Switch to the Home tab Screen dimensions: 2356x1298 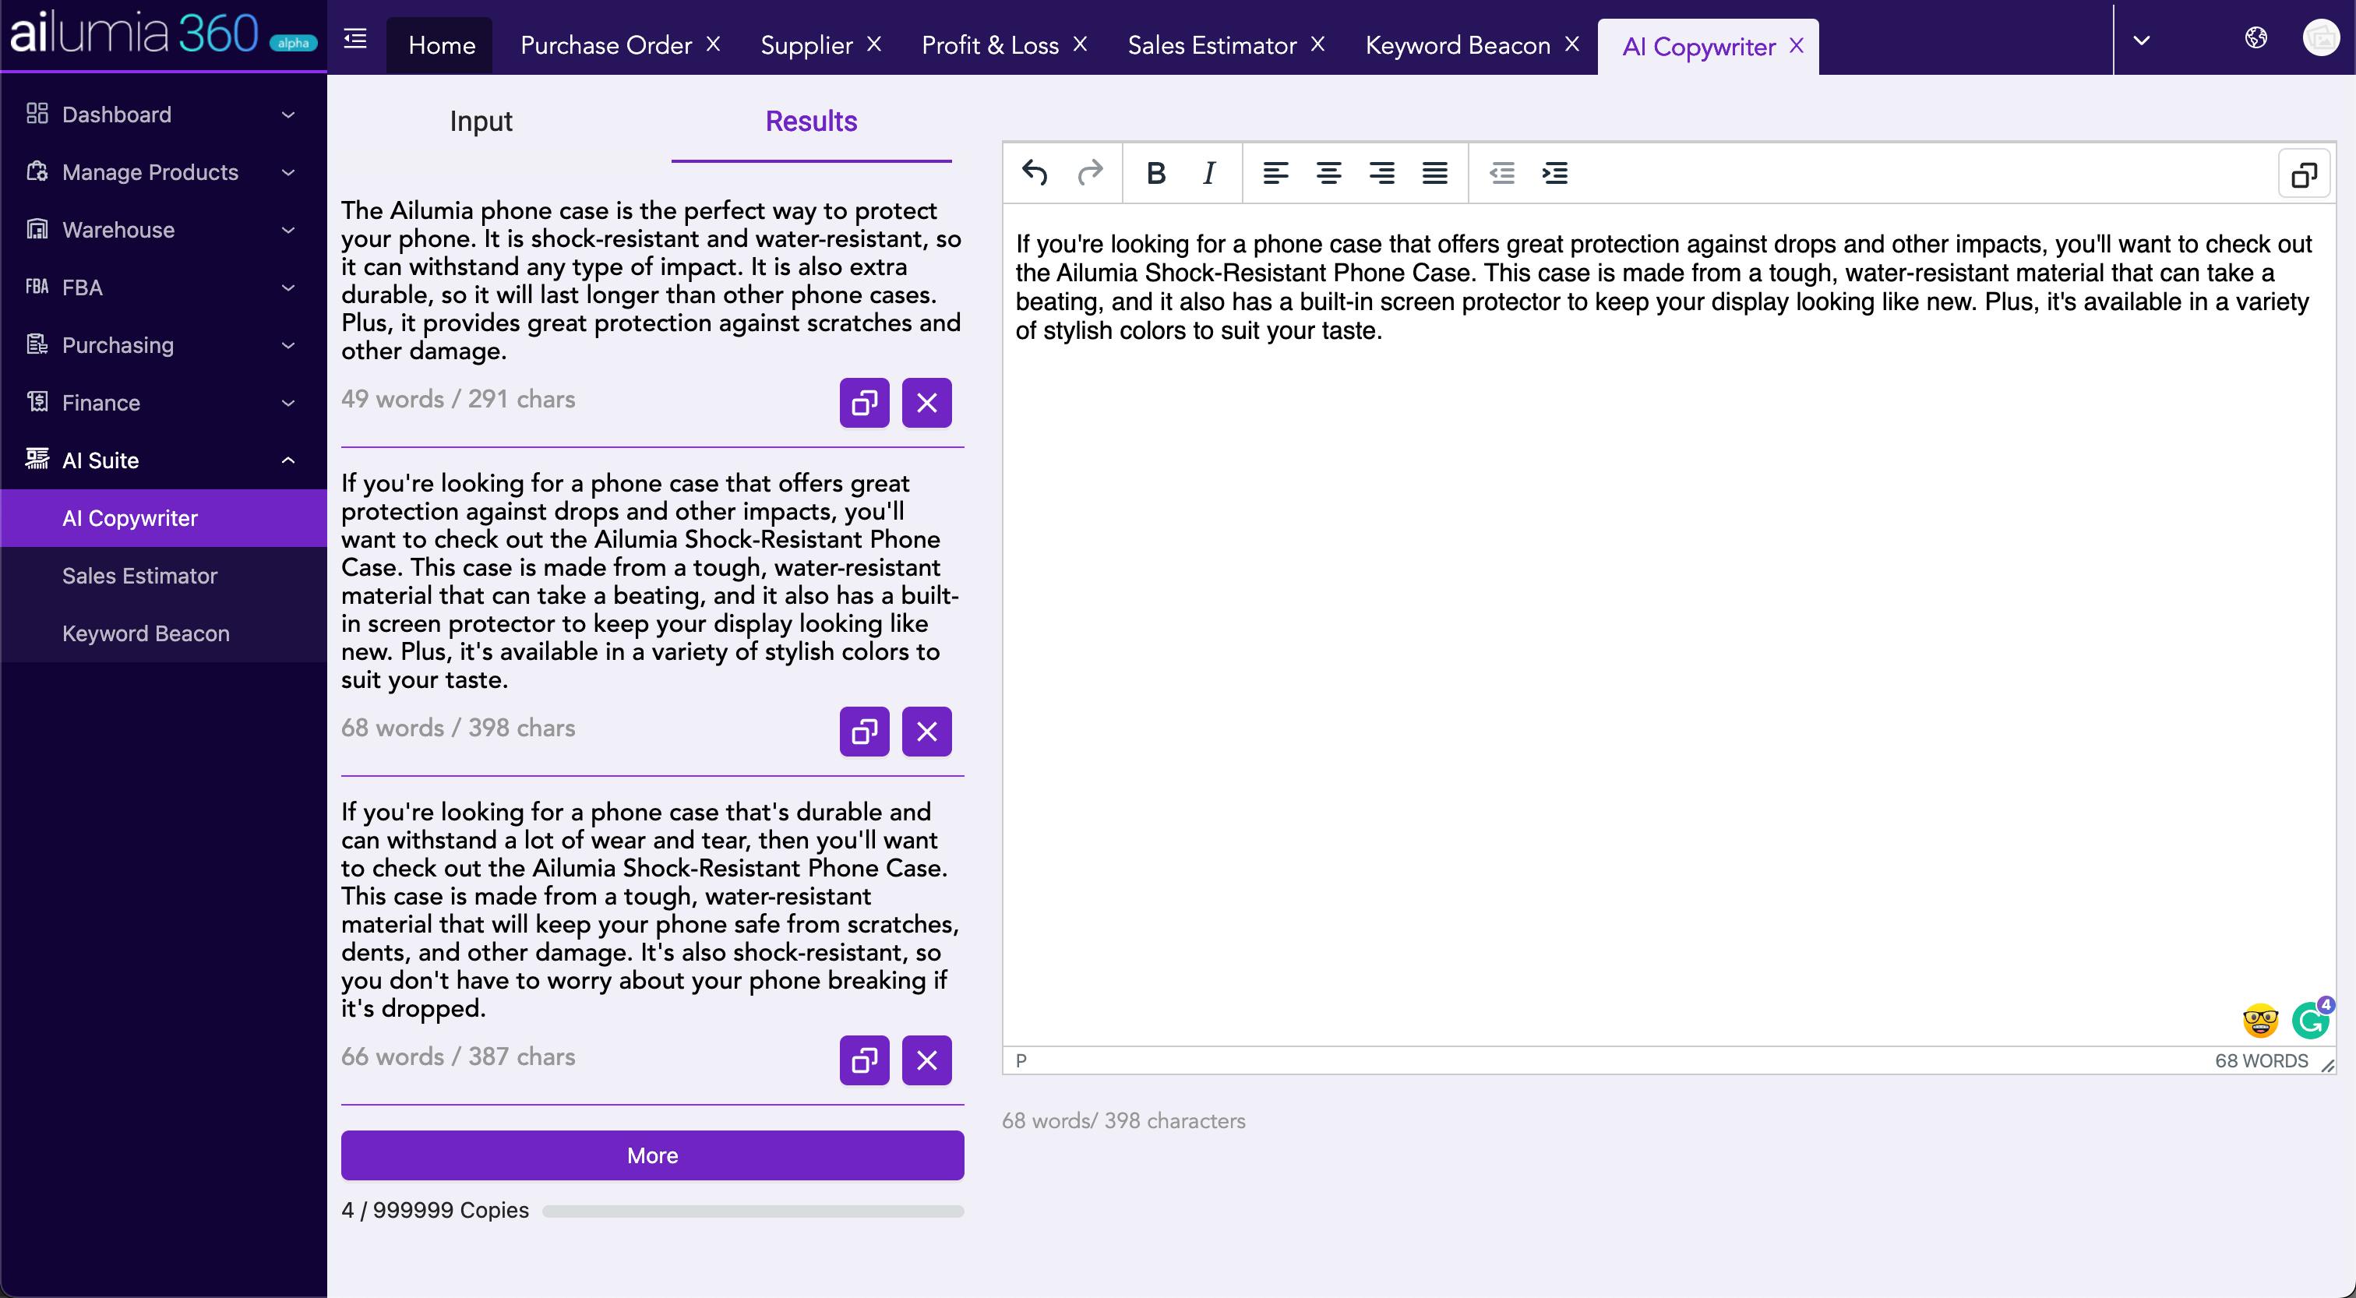pos(442,45)
